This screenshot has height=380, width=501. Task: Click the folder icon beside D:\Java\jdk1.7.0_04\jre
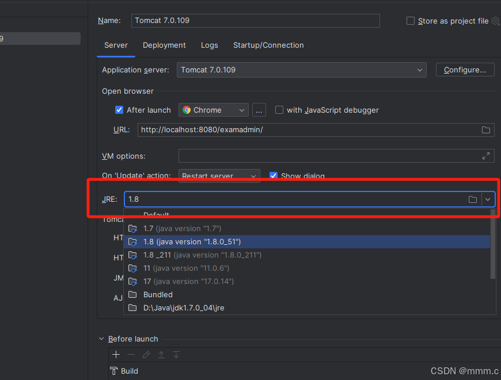pos(132,308)
